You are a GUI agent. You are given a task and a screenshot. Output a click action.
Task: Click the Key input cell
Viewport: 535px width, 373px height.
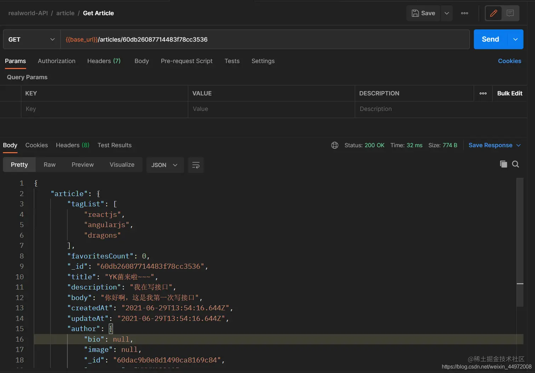[104, 109]
